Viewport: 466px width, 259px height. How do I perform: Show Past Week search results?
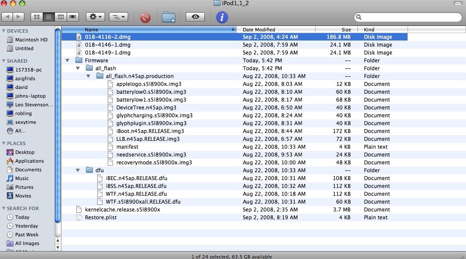point(23,235)
